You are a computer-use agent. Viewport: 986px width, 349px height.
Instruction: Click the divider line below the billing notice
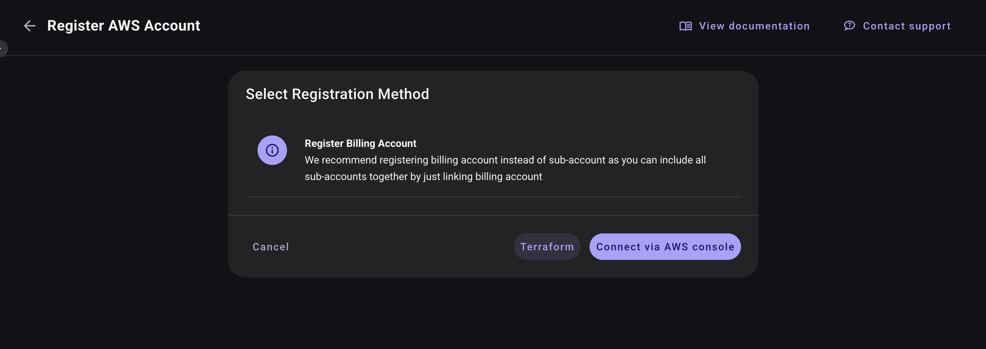click(493, 197)
